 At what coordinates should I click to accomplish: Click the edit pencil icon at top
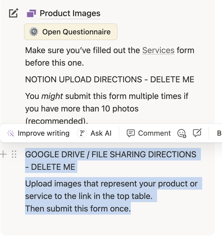(14, 13)
